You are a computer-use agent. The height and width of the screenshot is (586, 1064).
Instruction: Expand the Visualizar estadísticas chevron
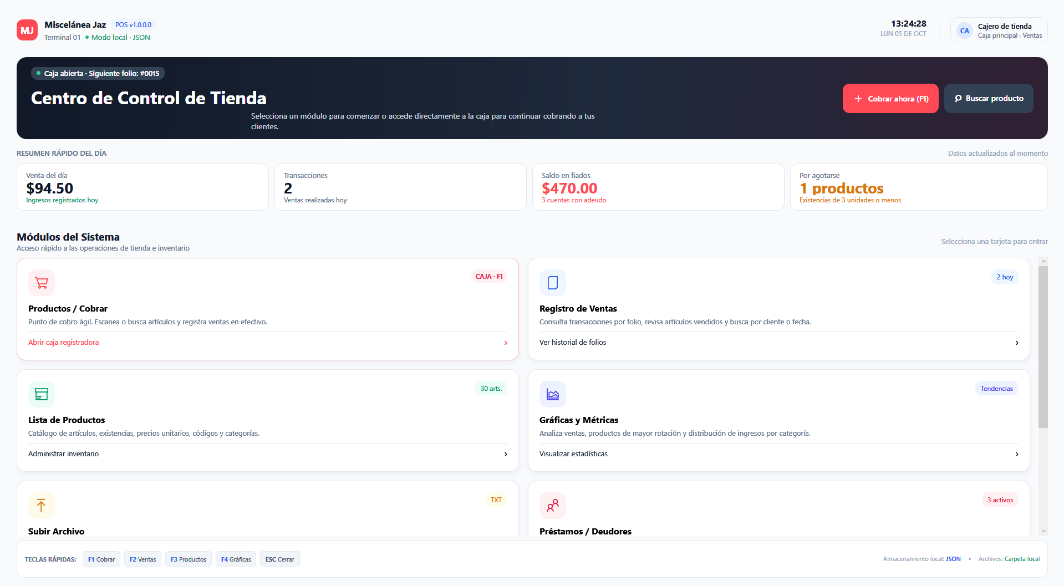[1017, 454]
